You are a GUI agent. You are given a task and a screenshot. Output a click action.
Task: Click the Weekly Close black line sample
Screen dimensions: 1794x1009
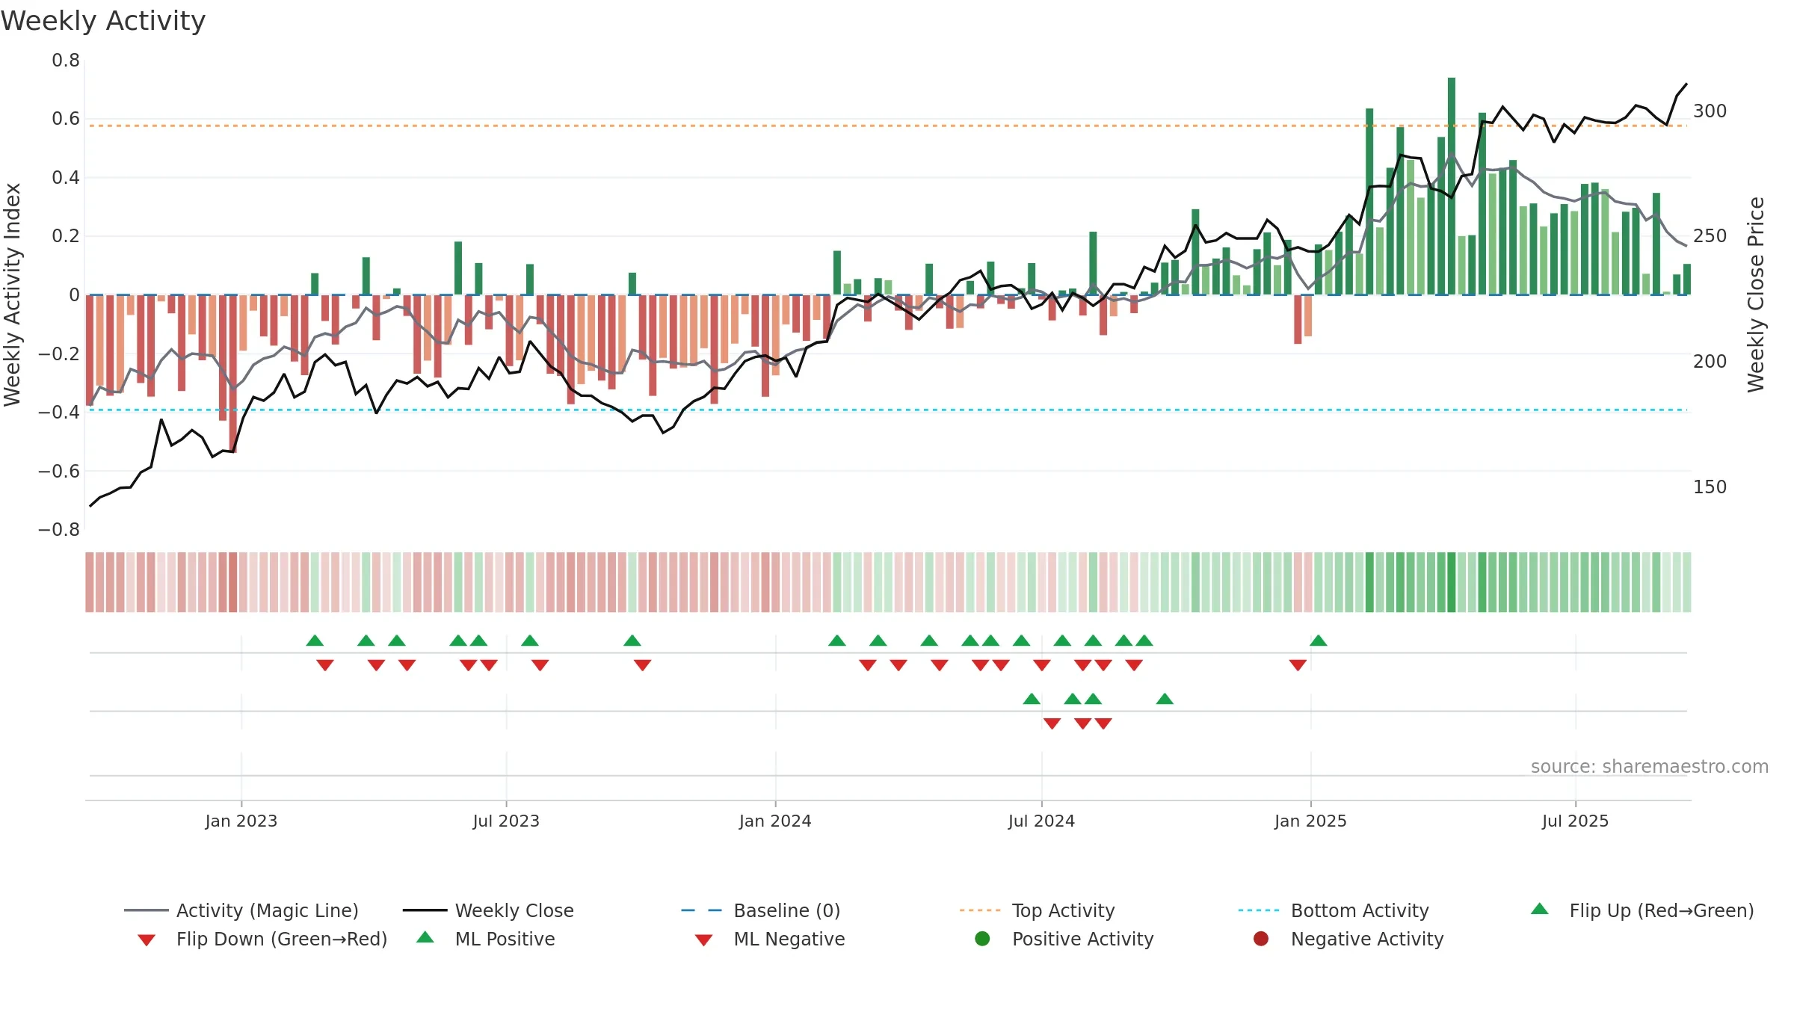pos(425,910)
